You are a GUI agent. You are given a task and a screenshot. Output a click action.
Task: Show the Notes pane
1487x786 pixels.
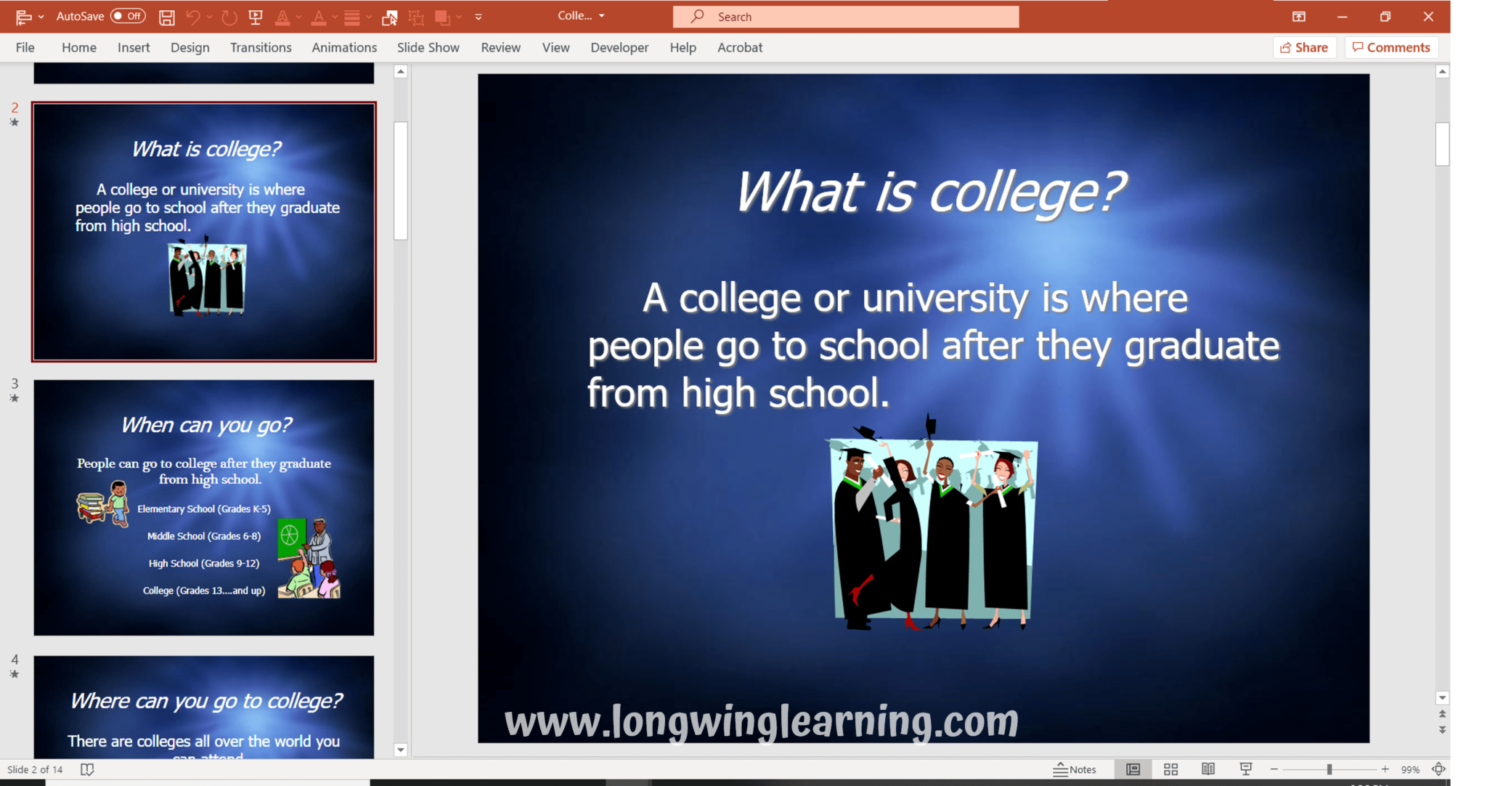[1077, 769]
